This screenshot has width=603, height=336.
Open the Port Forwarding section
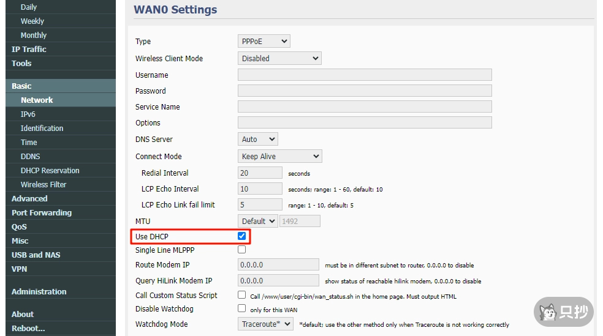pos(42,212)
